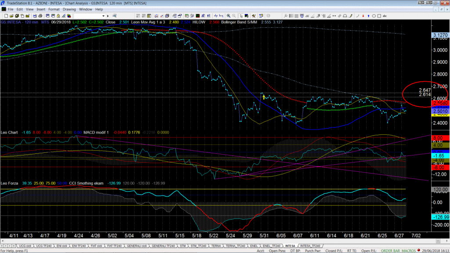This screenshot has width=450, height=253.
Task: Switch to the FIAT TF240 tab
Action: [114, 246]
